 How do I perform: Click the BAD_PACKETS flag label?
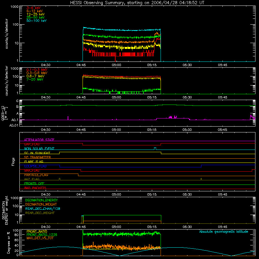[35, 188]
